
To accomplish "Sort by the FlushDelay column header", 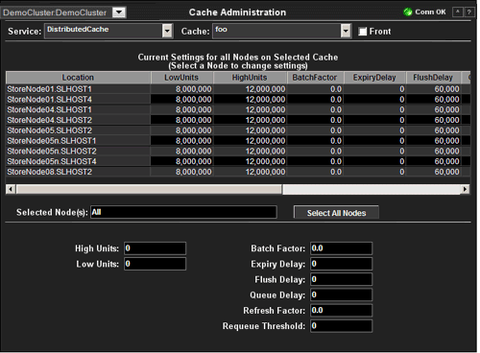I will (x=433, y=78).
